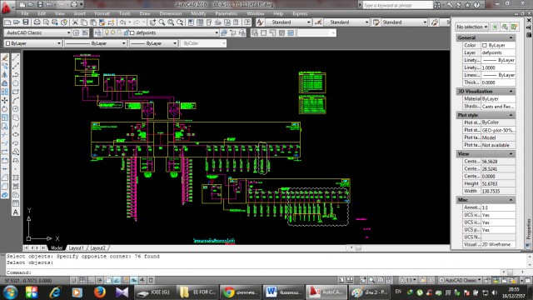
Task: Click Make Object's Layer Current icon
Action: pyautogui.click(x=224, y=32)
